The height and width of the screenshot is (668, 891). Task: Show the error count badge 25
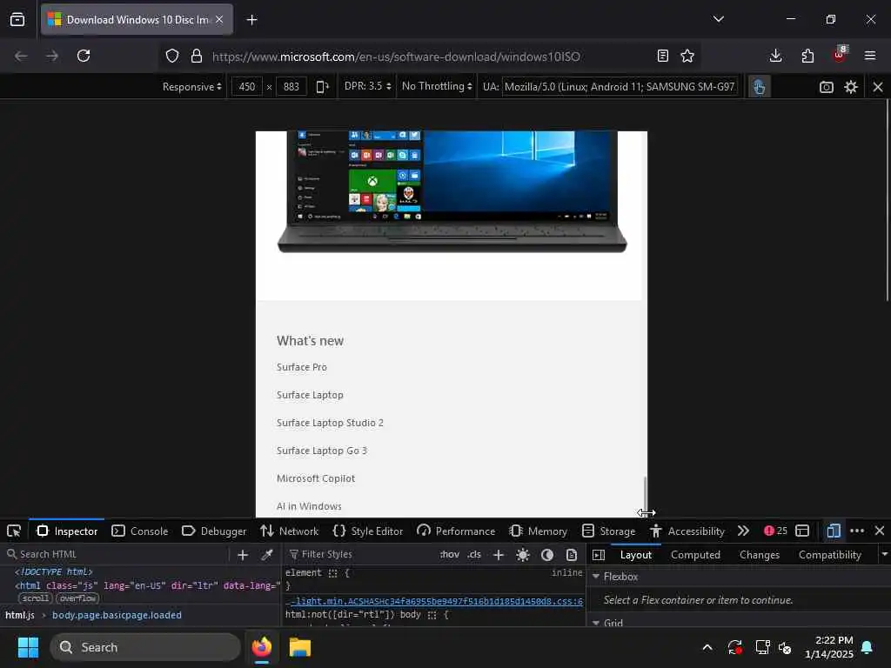(775, 531)
